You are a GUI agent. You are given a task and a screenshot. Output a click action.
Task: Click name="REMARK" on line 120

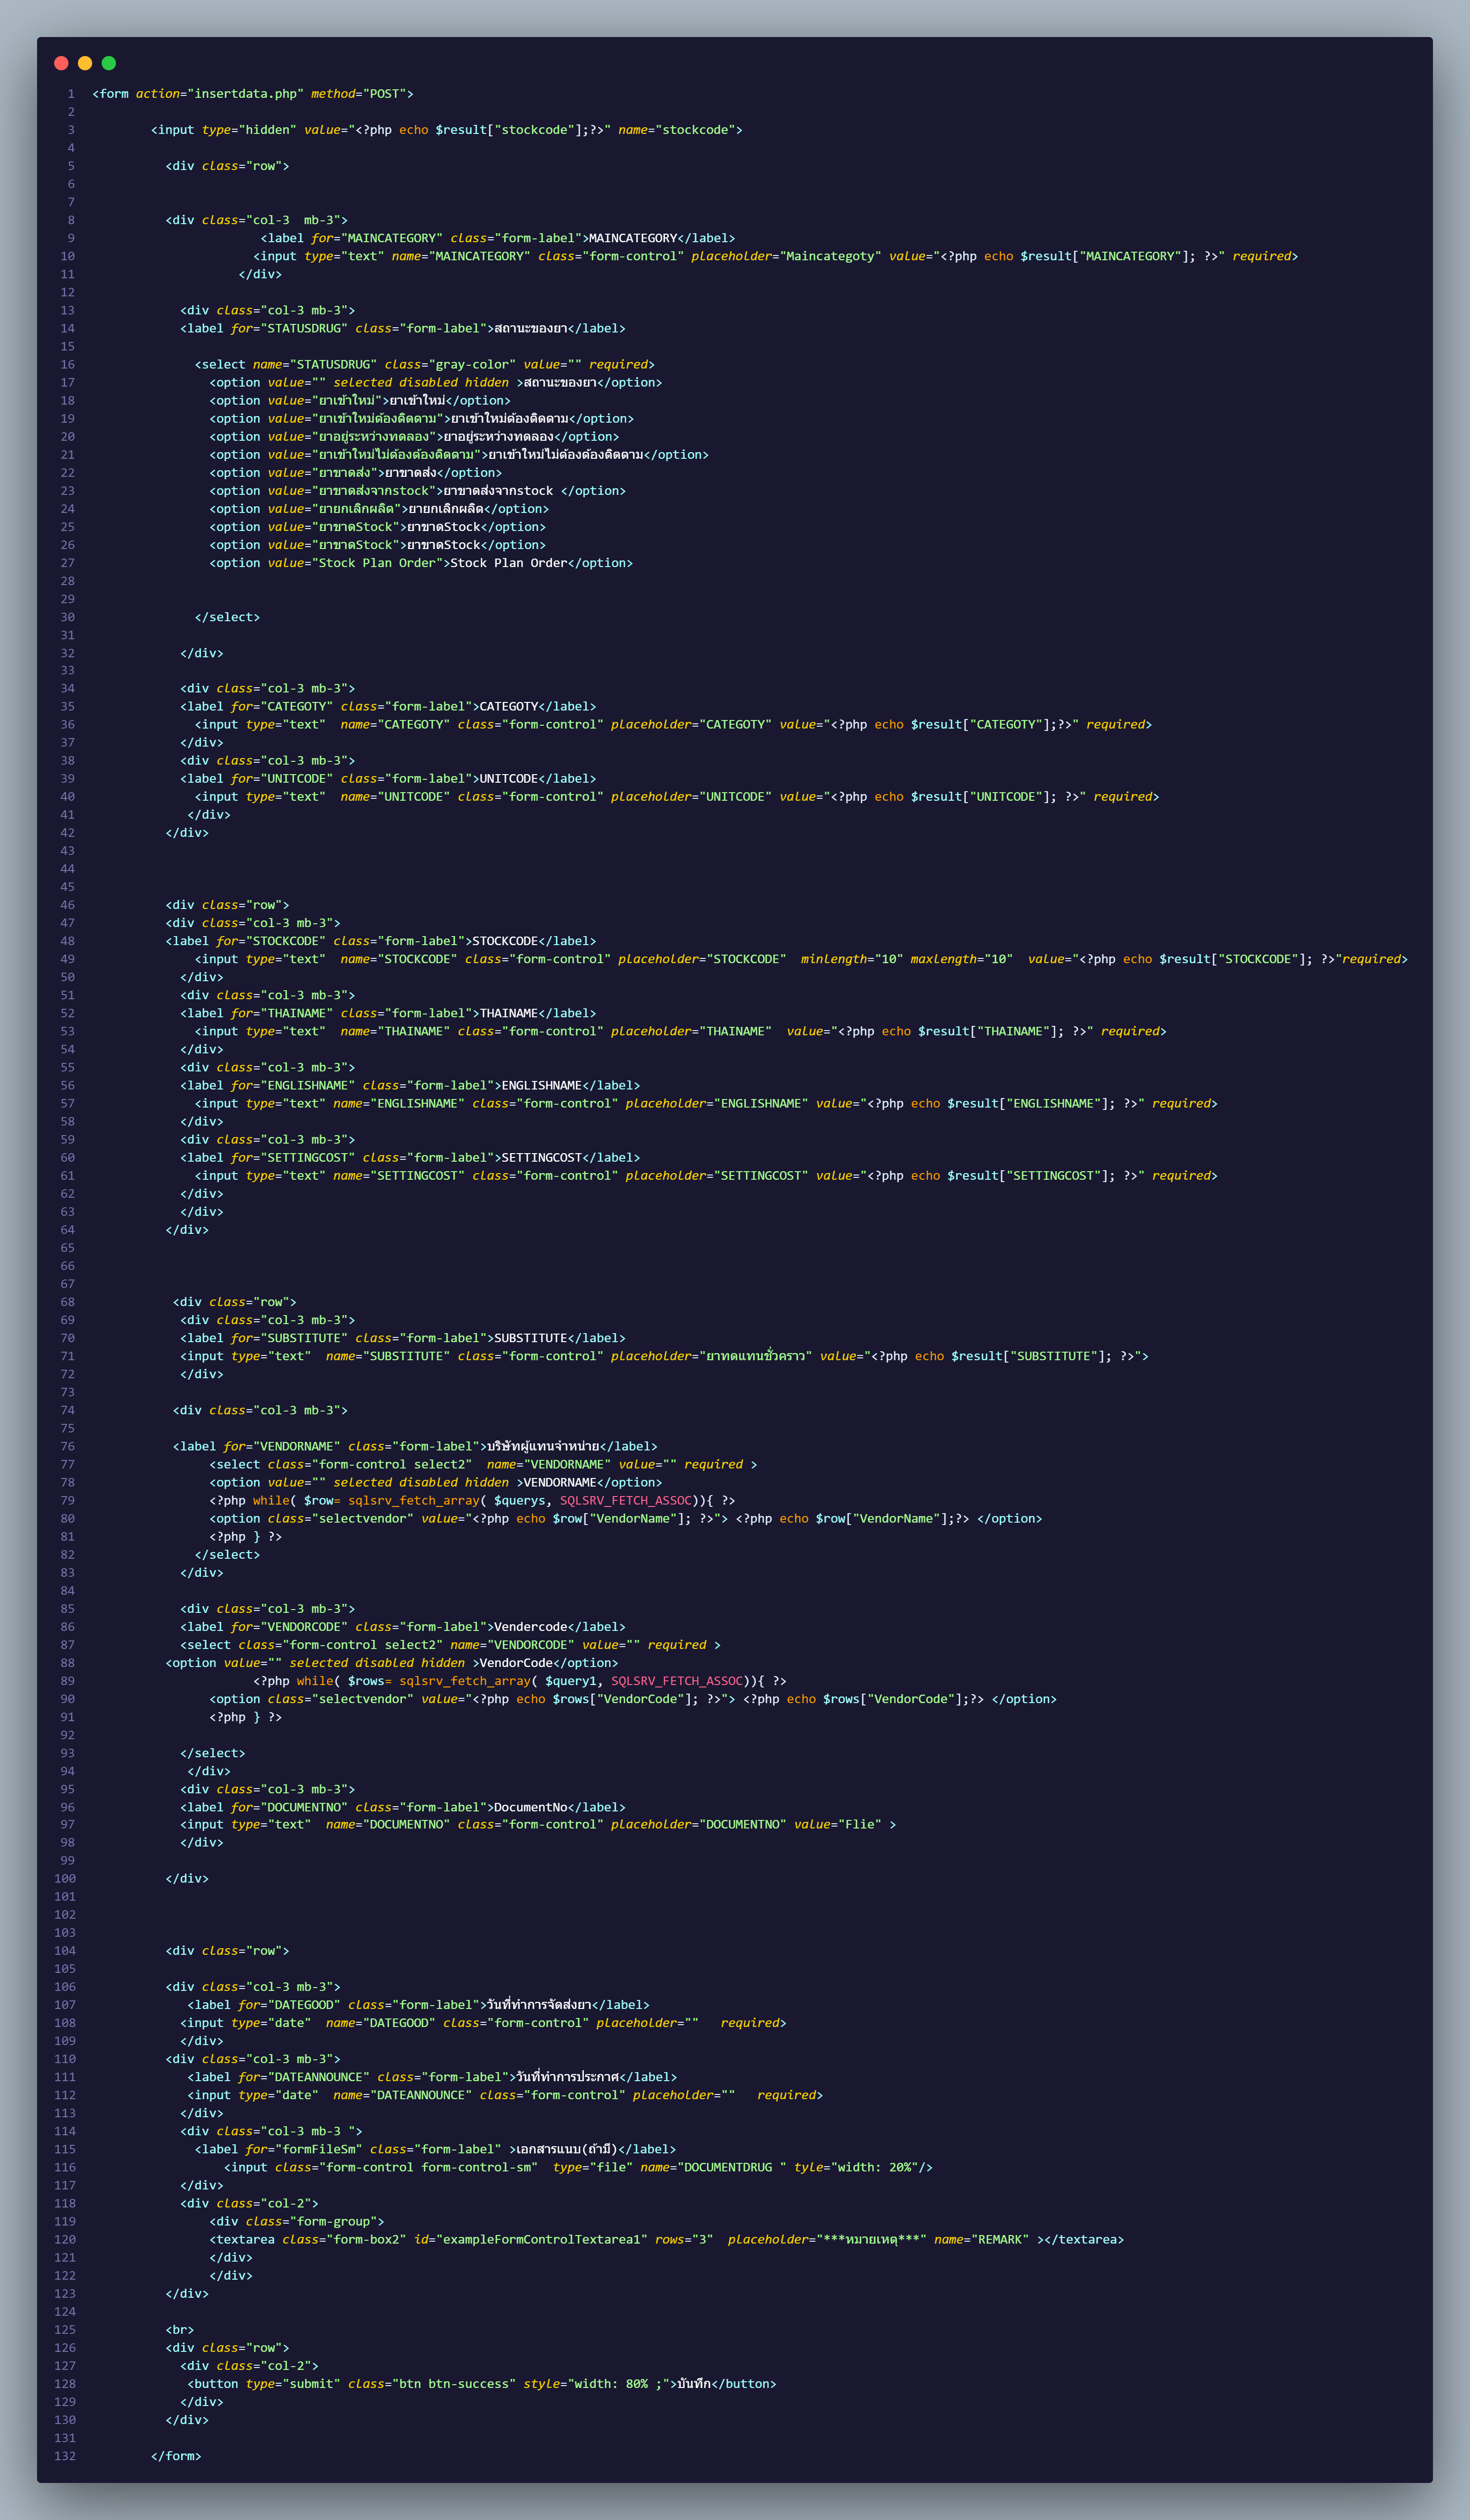pyautogui.click(x=982, y=2239)
